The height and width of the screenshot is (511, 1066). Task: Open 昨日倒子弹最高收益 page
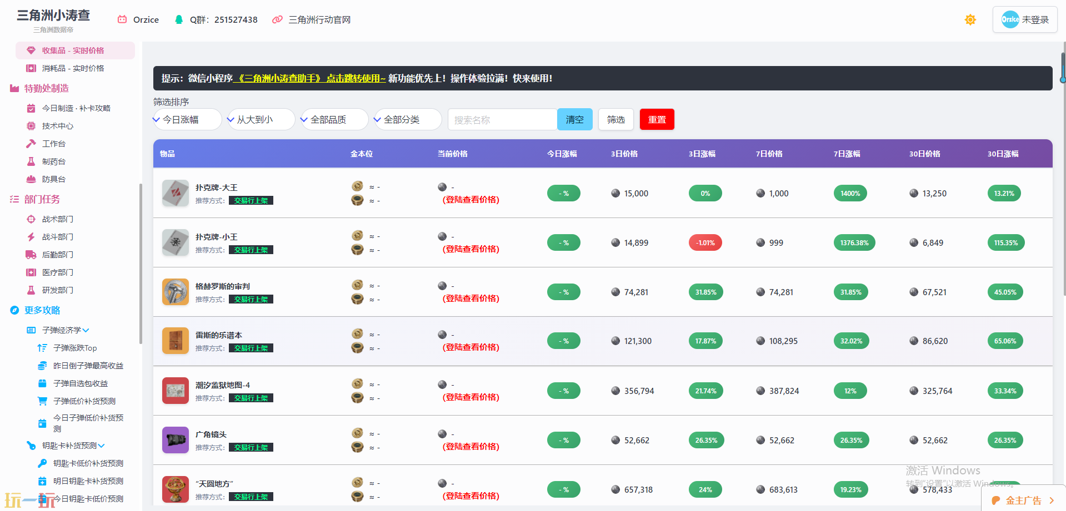tap(88, 366)
